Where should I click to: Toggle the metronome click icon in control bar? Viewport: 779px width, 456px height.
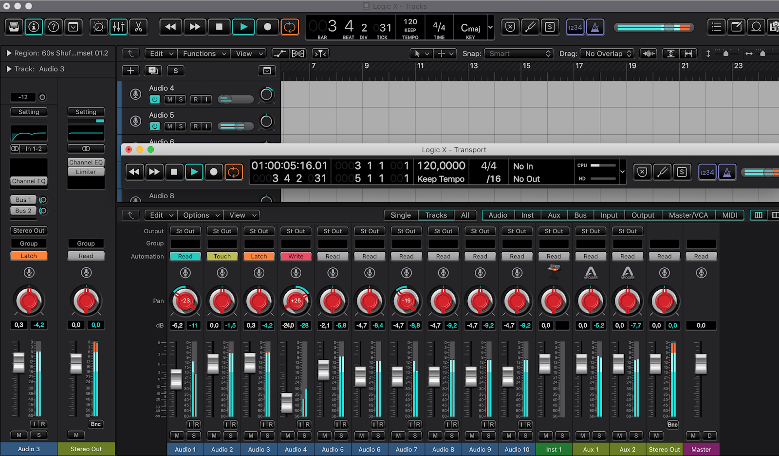[x=595, y=27]
